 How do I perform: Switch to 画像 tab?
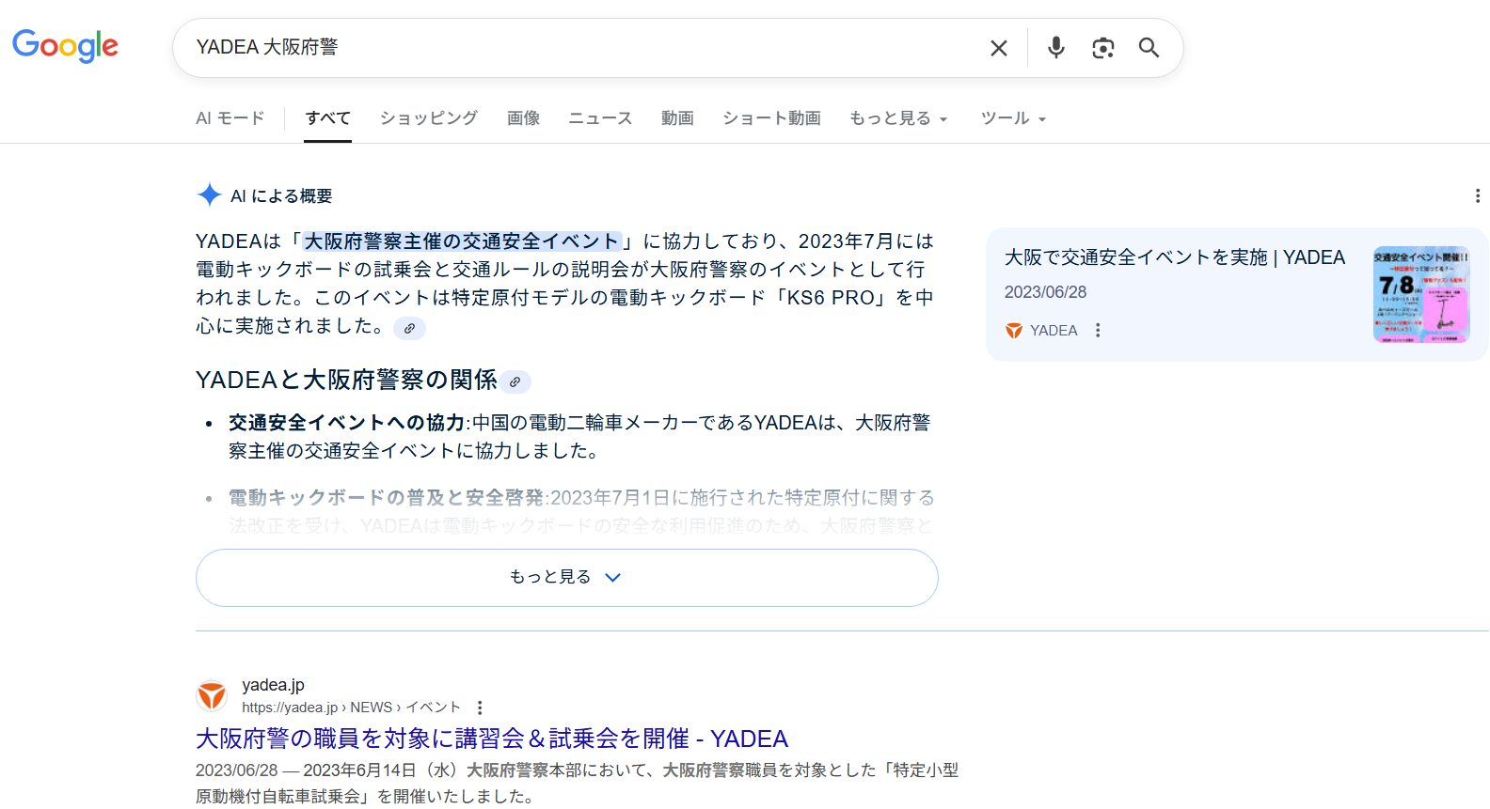pos(524,118)
